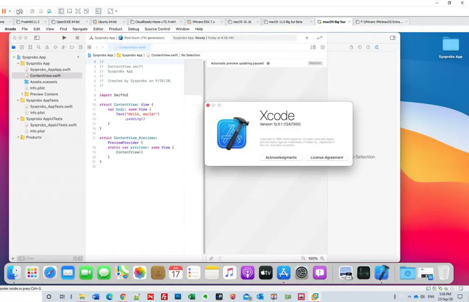The width and height of the screenshot is (469, 302).
Task: Open System Preferences from the Dock
Action: coord(301,273)
